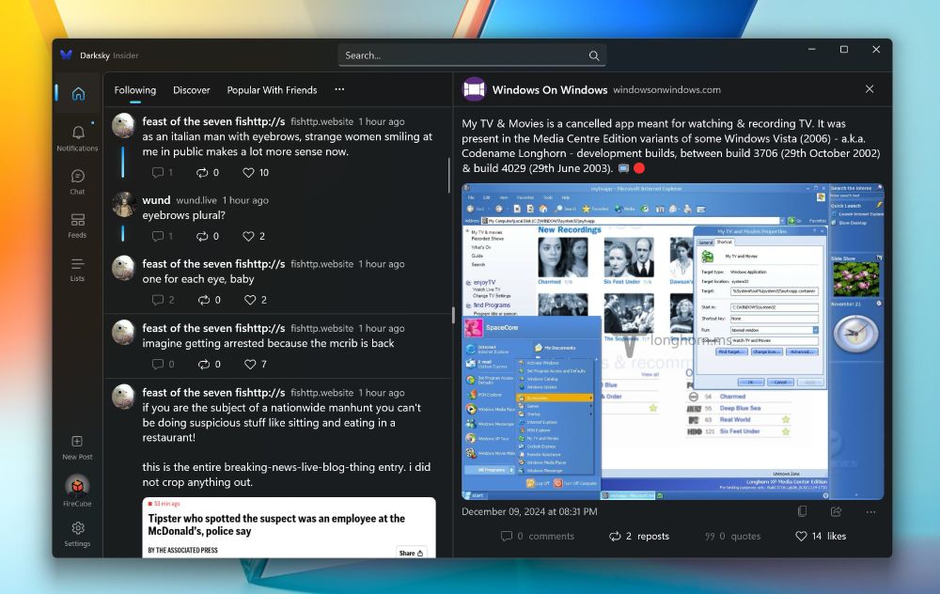The image size is (940, 594).
Task: Close the Windows On Windows post pane
Action: coord(869,88)
